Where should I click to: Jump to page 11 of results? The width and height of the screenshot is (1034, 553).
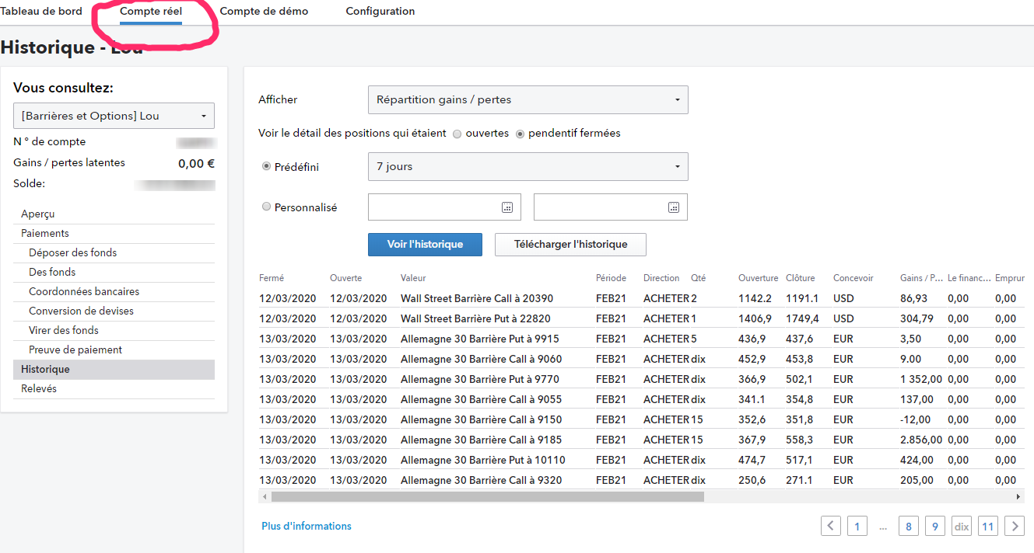tap(987, 526)
